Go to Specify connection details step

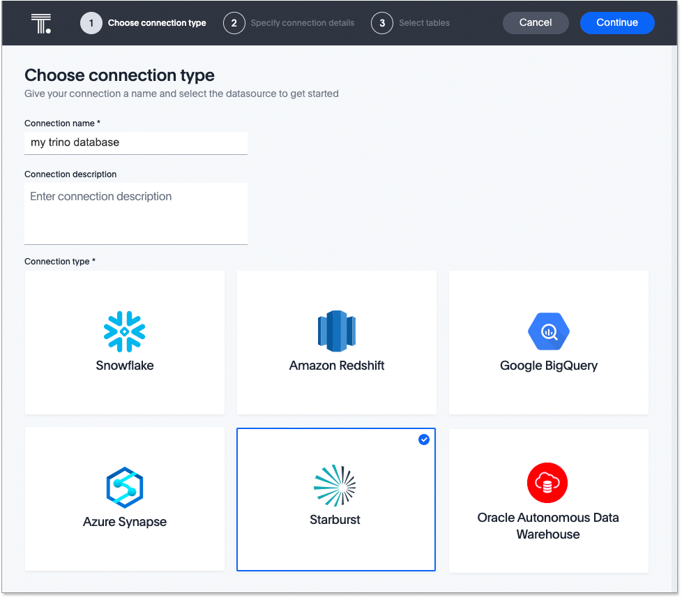302,23
